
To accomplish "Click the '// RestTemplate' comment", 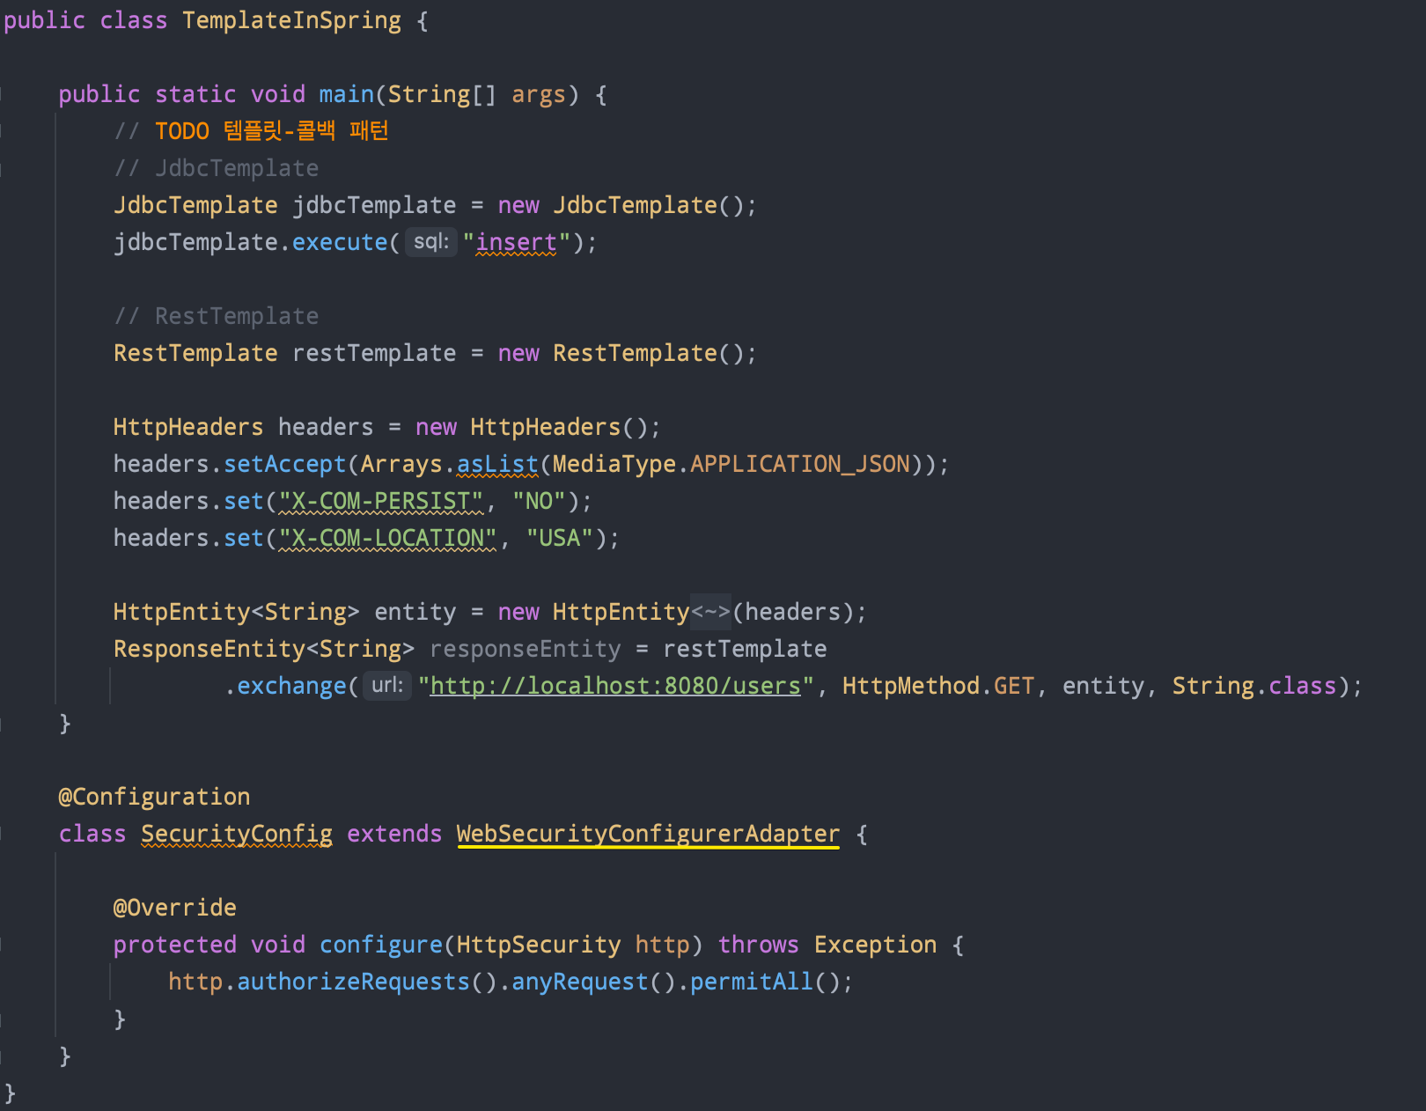I will 217,316.
